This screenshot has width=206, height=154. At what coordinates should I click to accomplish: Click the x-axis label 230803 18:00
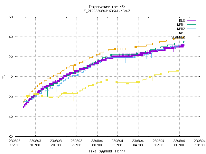tap(35, 143)
